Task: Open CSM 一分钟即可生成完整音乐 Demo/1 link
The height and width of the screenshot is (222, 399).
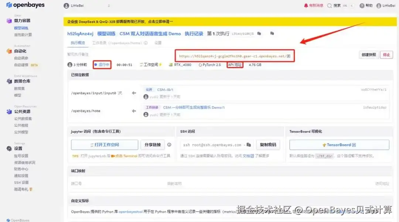Action: tap(194, 108)
